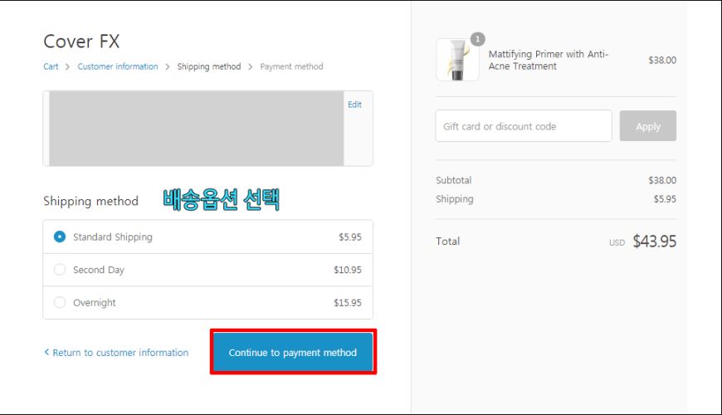Click the $43.95 total amount
722x415 pixels.
[x=654, y=242]
